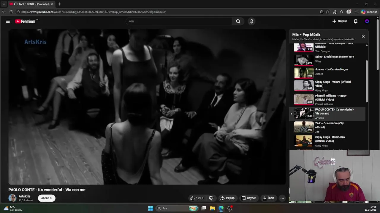Open ArtsKris channel name link

click(x=25, y=196)
